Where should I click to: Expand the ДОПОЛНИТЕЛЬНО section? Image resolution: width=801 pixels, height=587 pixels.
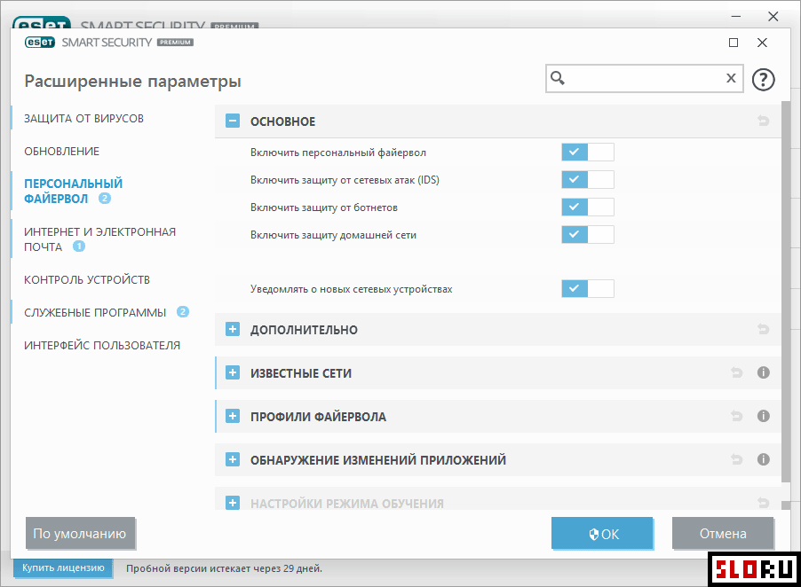click(233, 329)
